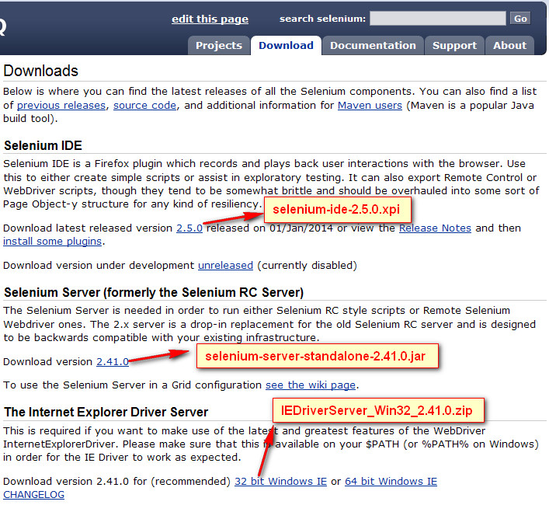Image resolution: width=549 pixels, height=512 pixels.
Task: Click the unreleased development version link
Action: (225, 266)
